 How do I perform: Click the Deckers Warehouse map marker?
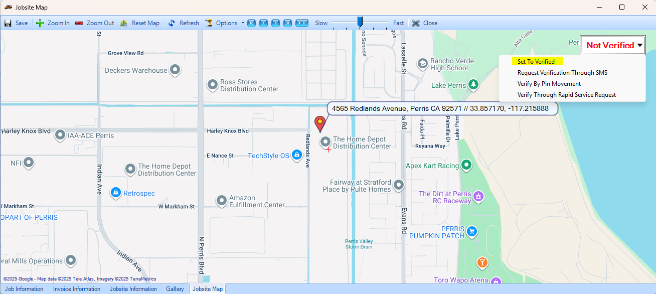click(175, 70)
